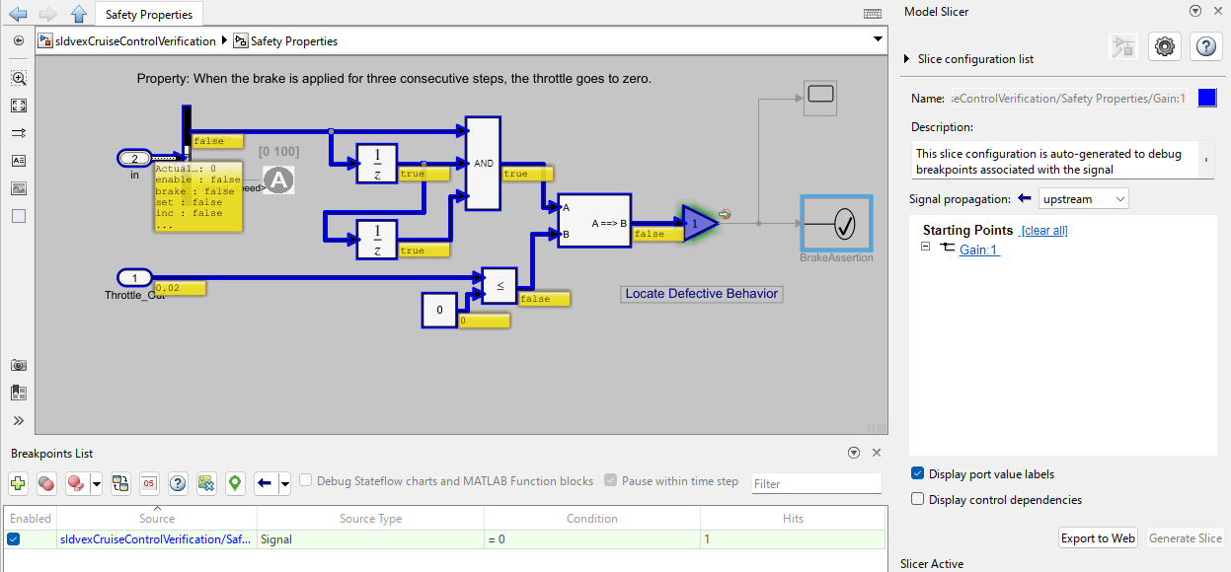Disable the enabled signal breakpoint checkbox
1231x572 pixels.
point(13,539)
